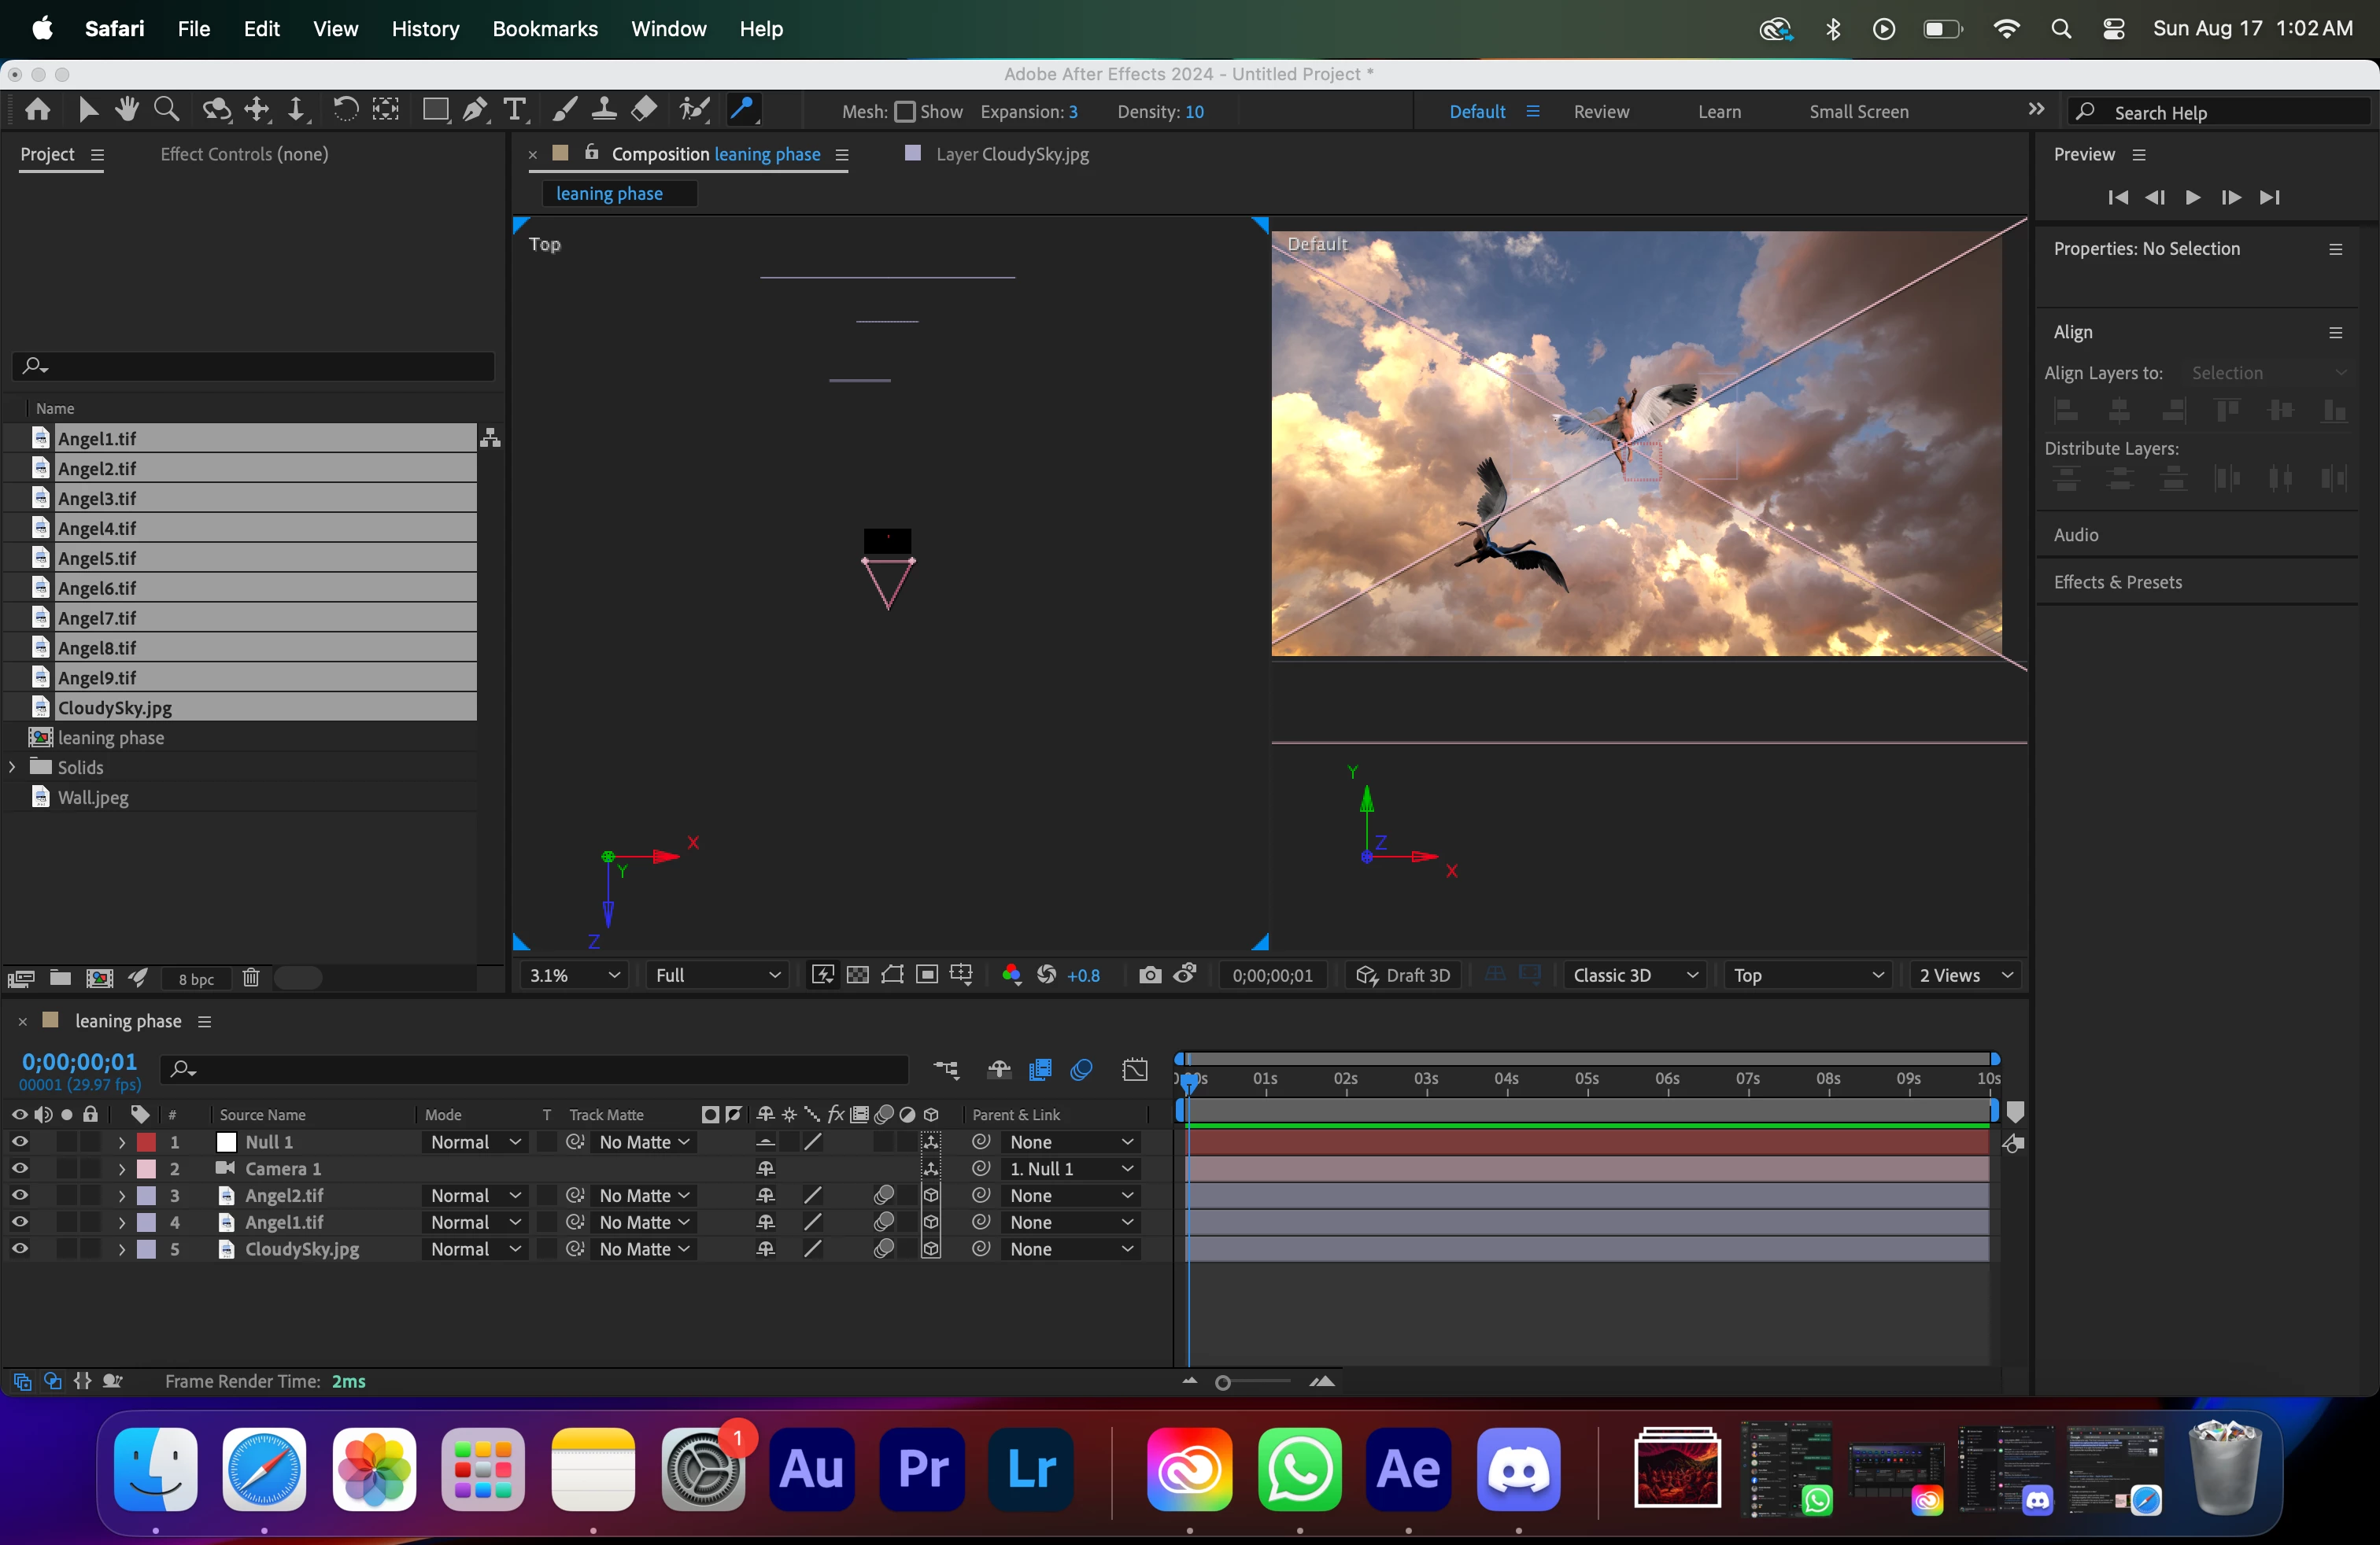2380x1545 pixels.
Task: Select the Hand tool
Action: pyautogui.click(x=126, y=109)
